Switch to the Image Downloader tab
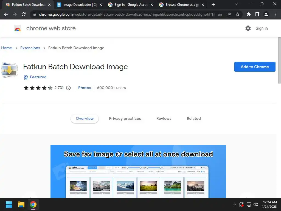This screenshot has width=281, height=211. tap(80, 5)
